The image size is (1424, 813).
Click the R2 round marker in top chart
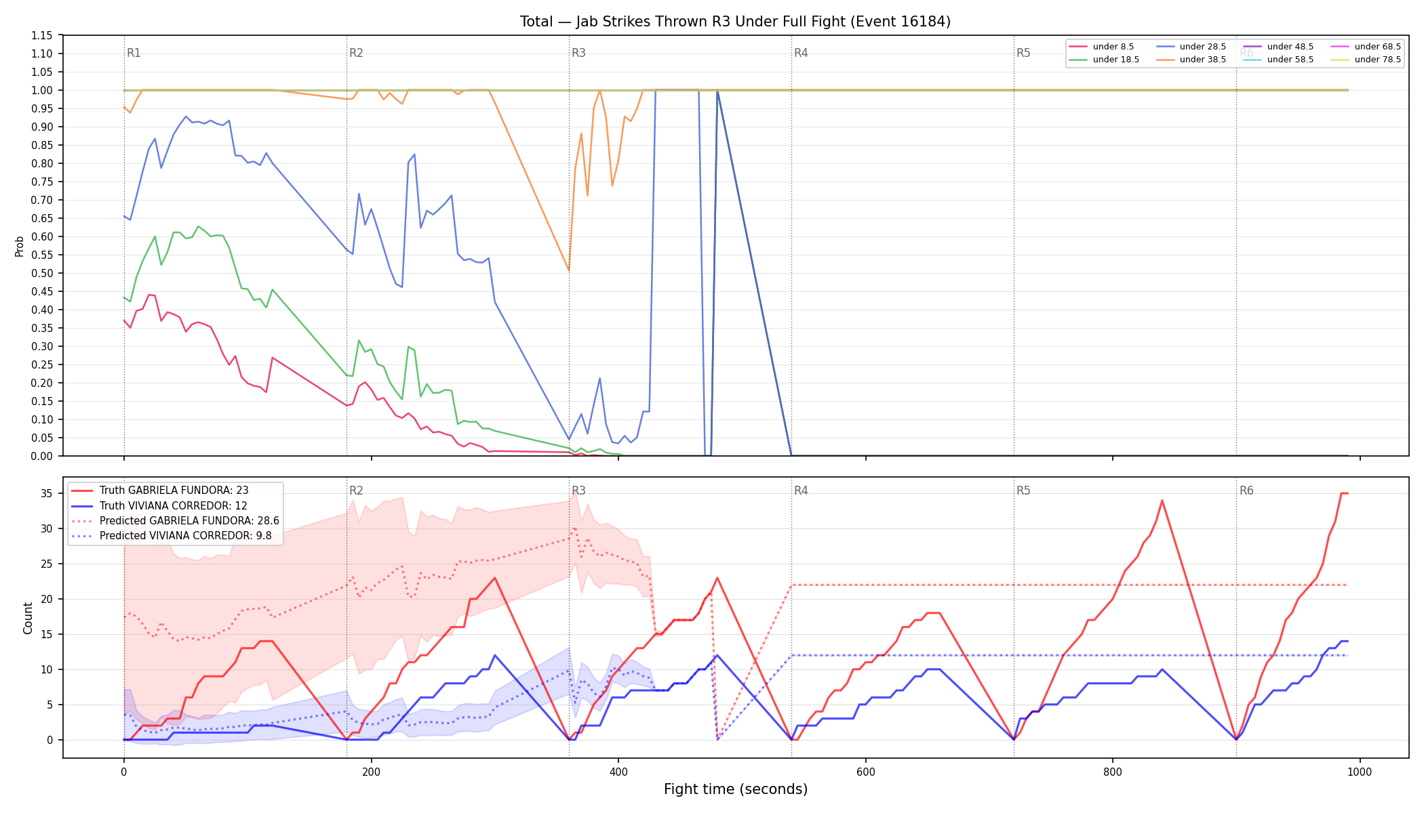[356, 53]
